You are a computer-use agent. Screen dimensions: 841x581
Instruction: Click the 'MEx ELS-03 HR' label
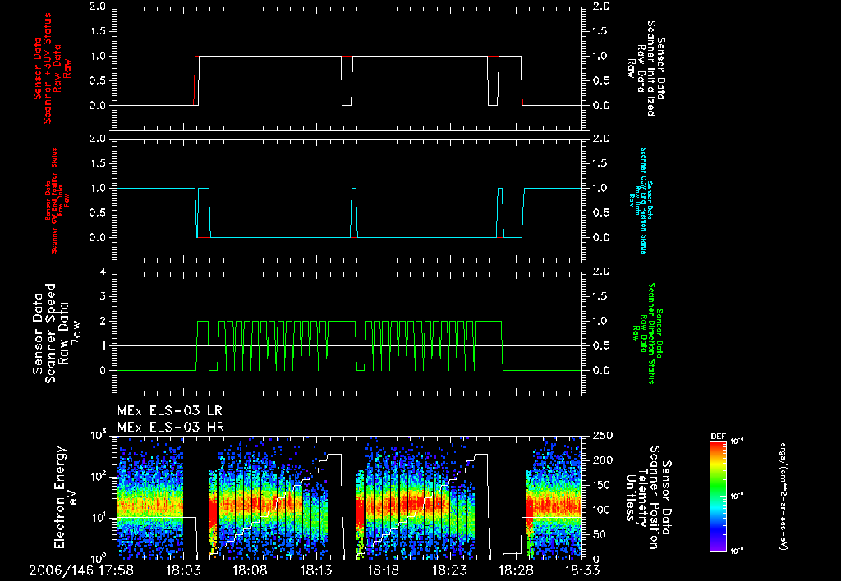171,428
